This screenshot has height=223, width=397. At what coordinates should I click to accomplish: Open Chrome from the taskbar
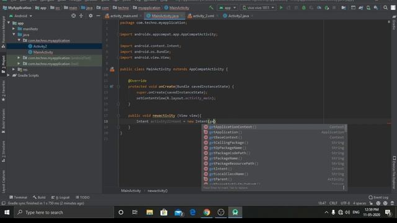[x=207, y=212]
